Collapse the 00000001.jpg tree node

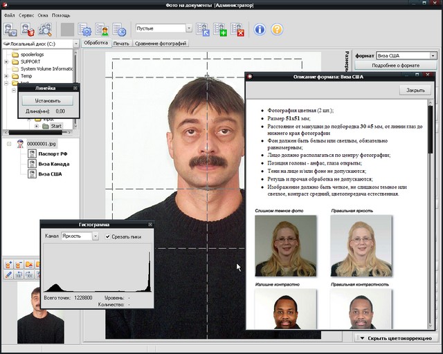coord(9,144)
